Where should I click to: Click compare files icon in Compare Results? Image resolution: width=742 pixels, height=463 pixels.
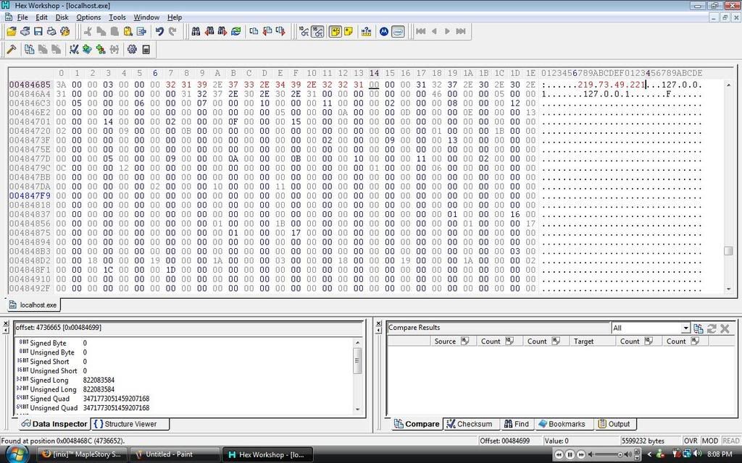coord(698,328)
